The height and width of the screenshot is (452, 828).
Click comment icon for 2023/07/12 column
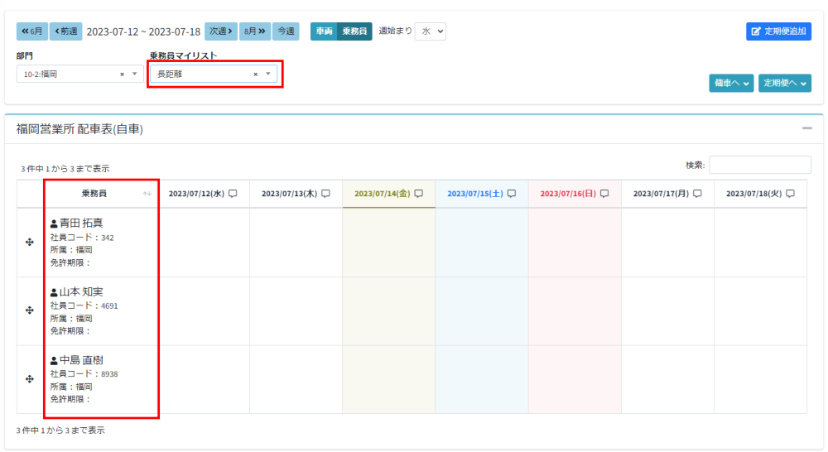(233, 194)
